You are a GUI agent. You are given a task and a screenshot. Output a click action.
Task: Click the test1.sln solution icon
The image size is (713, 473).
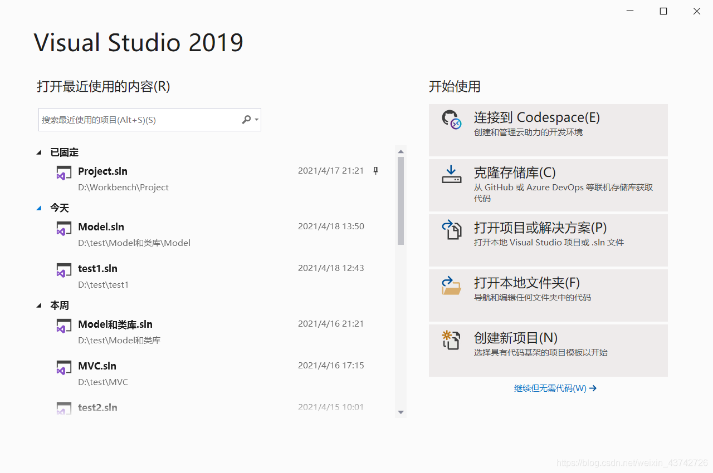click(x=64, y=270)
